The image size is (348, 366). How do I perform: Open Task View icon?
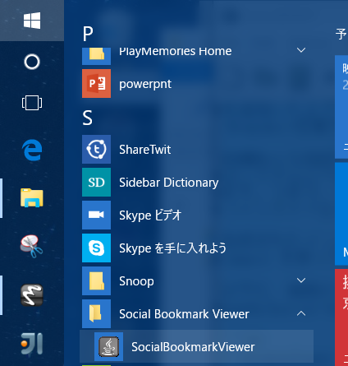click(x=32, y=103)
